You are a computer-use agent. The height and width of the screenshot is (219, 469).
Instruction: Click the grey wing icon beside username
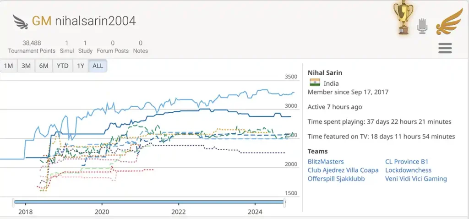click(20, 21)
